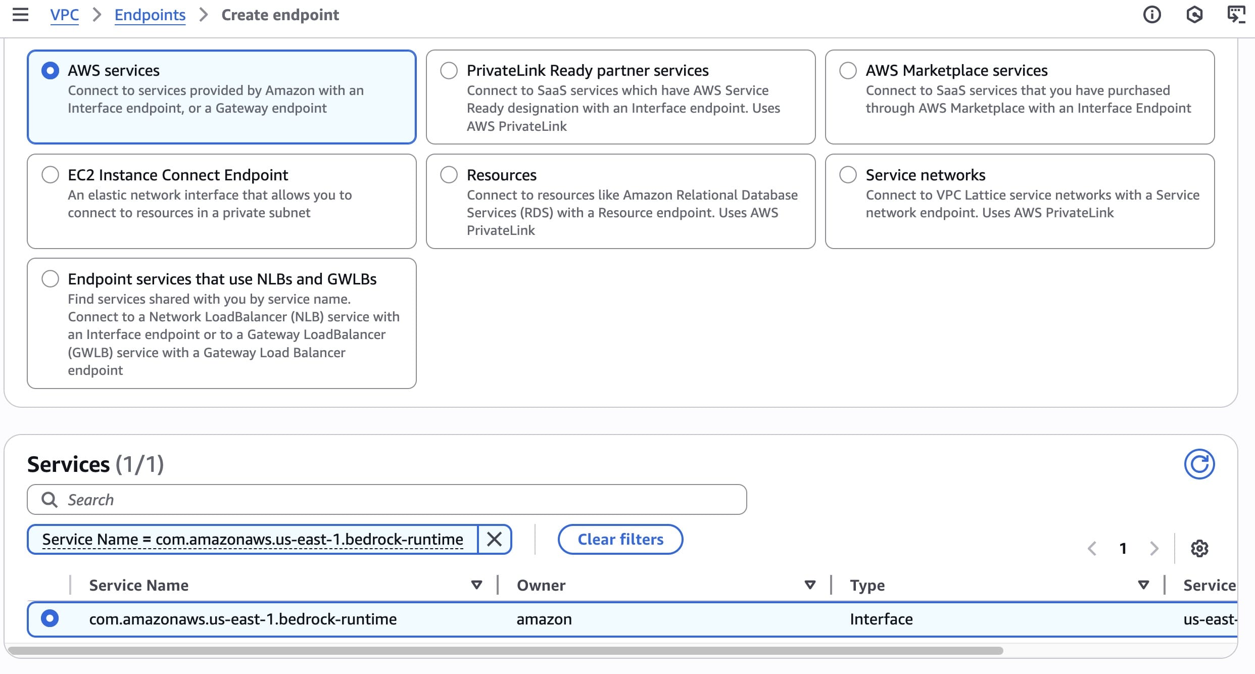Click the Service Name column header
Screen dimensions: 1255x674
[x=139, y=585]
